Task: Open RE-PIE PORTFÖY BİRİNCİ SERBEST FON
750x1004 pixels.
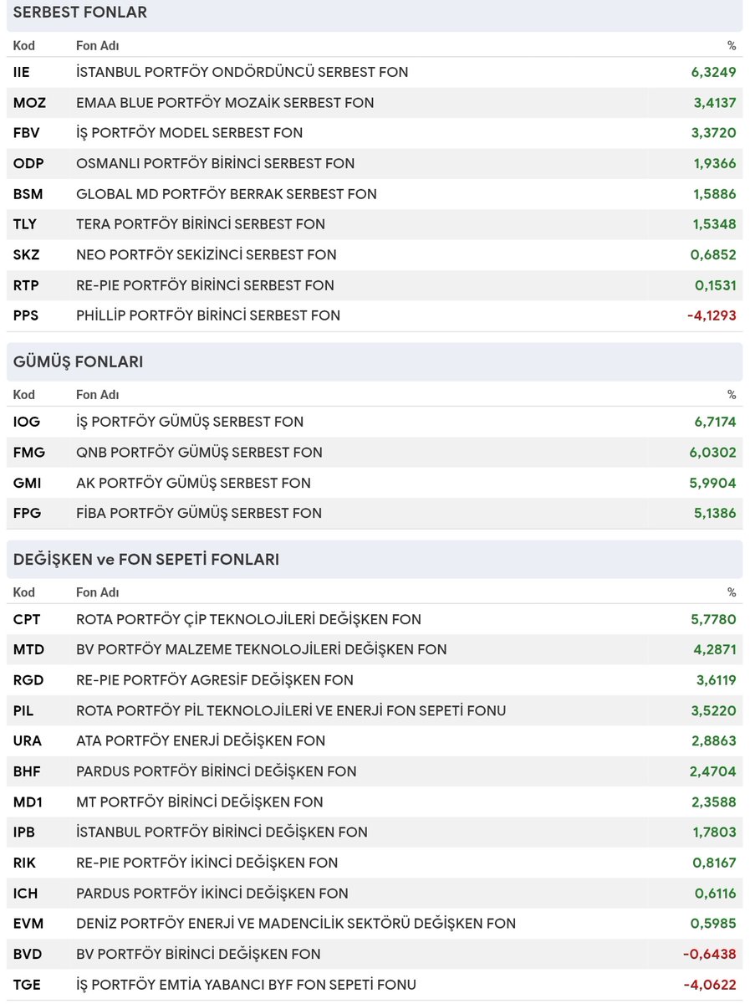Action: click(x=205, y=285)
